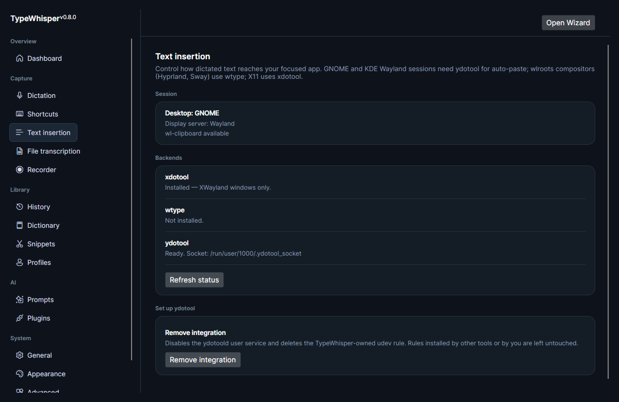
Task: Open the Prompts sparkle icon
Action: pos(20,299)
